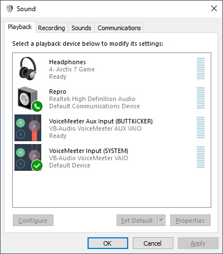Switch to the Playback tab
This screenshot has width=223, height=254.
click(20, 27)
